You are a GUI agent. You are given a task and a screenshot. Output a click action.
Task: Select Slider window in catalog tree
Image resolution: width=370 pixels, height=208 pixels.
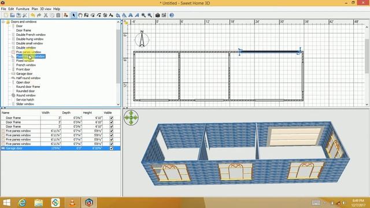click(25, 104)
